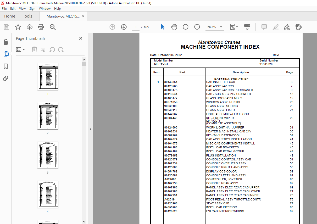This screenshot has width=317, height=224.
Task: Open the security lock panel icon
Action: (6, 42)
